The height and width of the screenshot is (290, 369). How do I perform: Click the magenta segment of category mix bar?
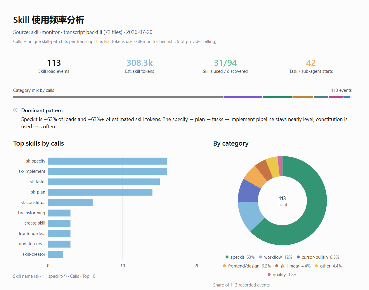click(336, 97)
